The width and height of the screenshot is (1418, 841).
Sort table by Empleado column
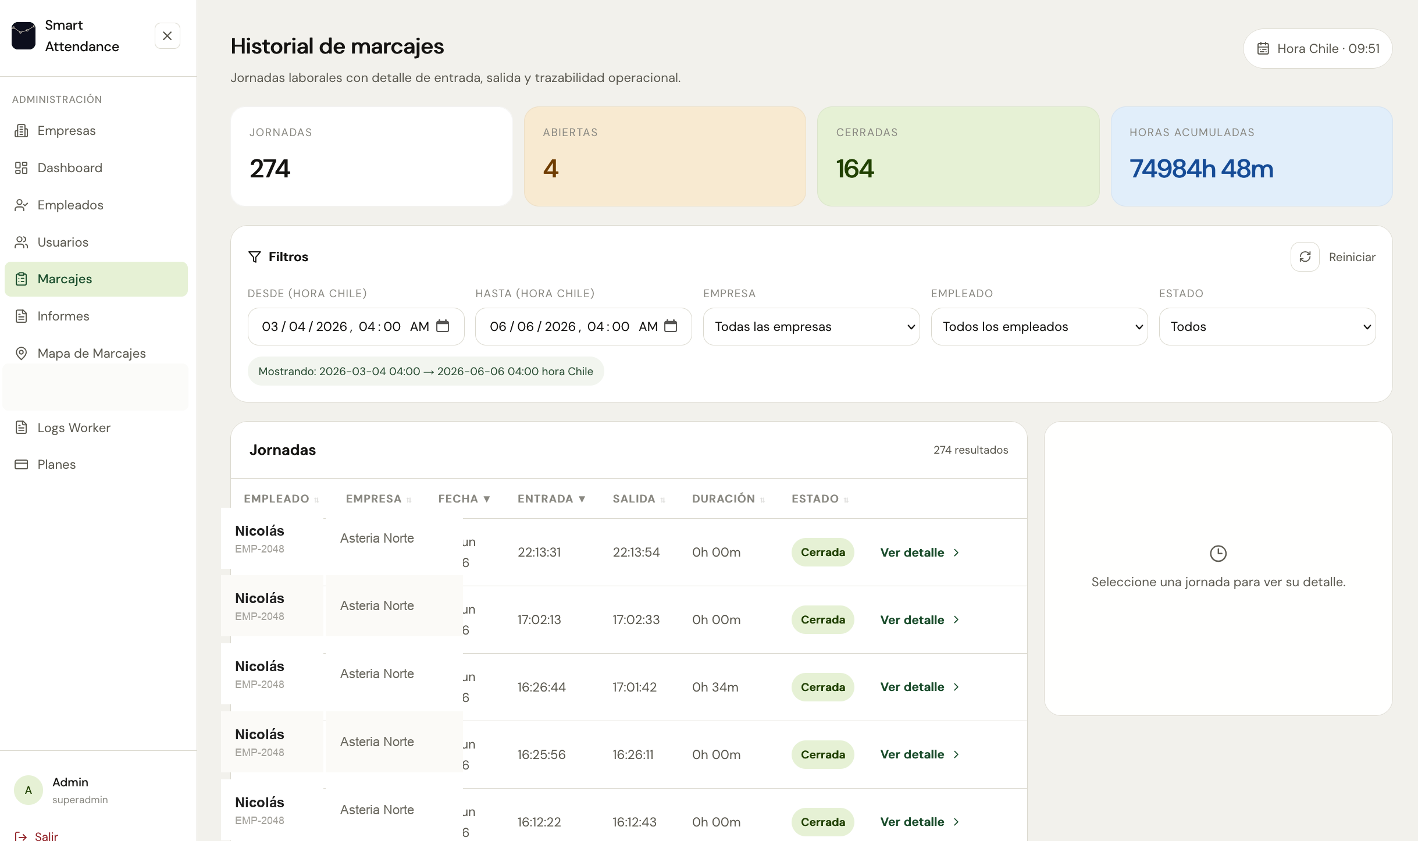pyautogui.click(x=282, y=499)
